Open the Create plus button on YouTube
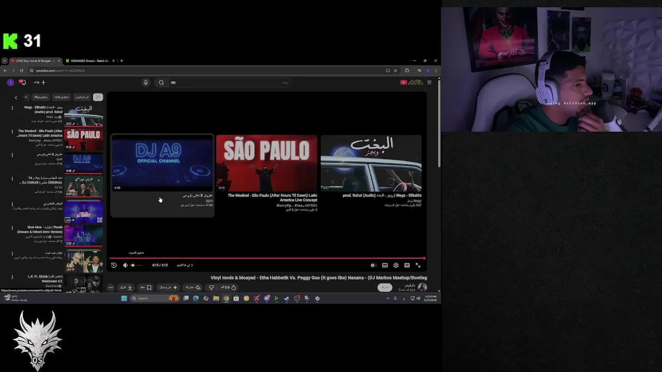The width and height of the screenshot is (662, 372). 40,82
